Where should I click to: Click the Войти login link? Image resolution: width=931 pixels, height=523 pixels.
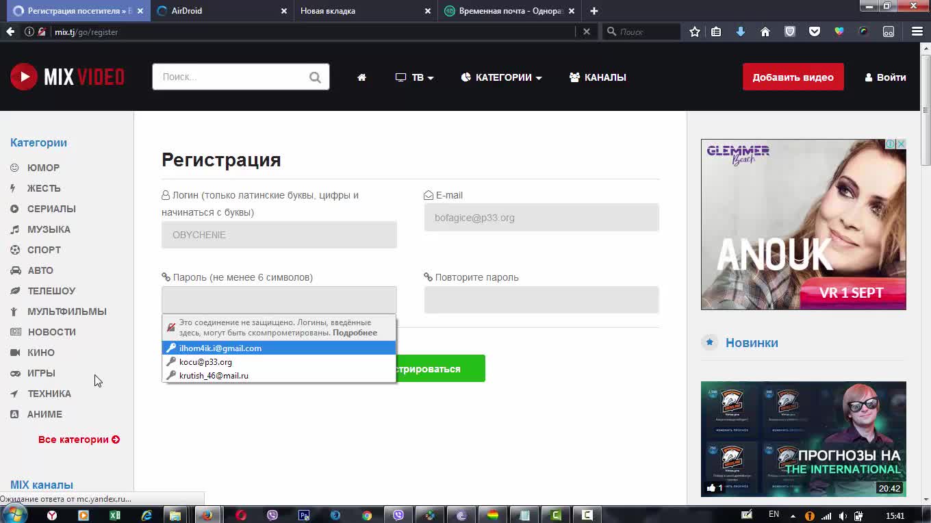pyautogui.click(x=885, y=77)
